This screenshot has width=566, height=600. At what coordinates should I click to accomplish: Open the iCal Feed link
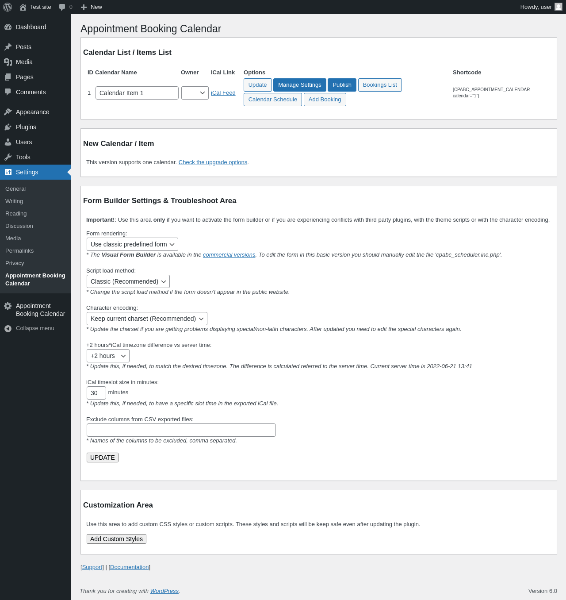pyautogui.click(x=223, y=93)
